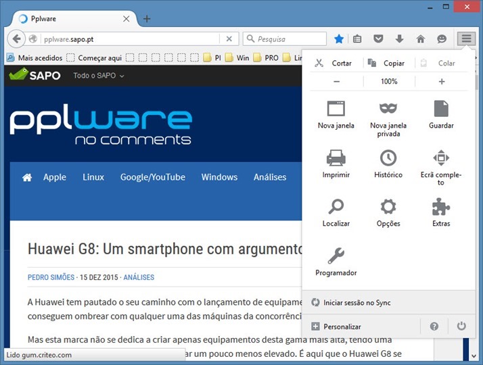Open Começar aqui bookmark
Viewport: 483px width, 365px height.
(94, 58)
